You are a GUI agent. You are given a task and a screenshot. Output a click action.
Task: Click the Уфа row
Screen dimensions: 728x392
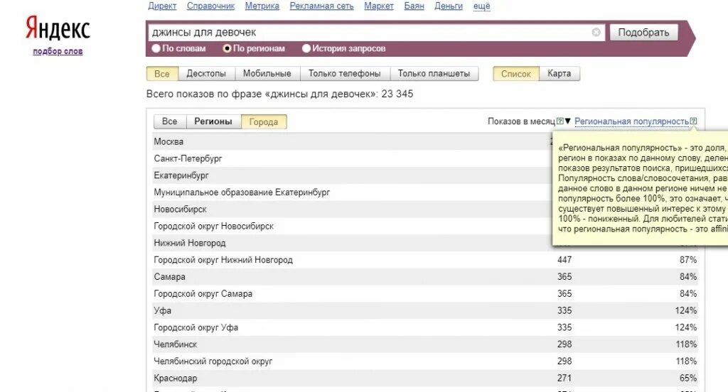click(425, 310)
